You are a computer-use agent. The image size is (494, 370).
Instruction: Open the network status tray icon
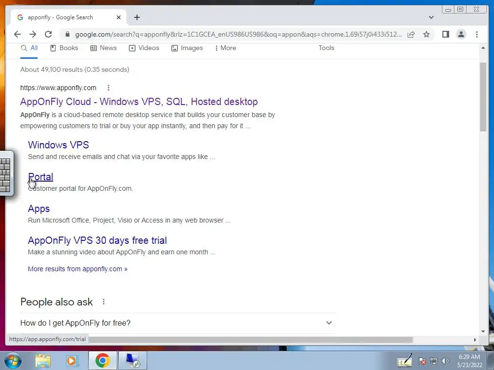[434, 361]
